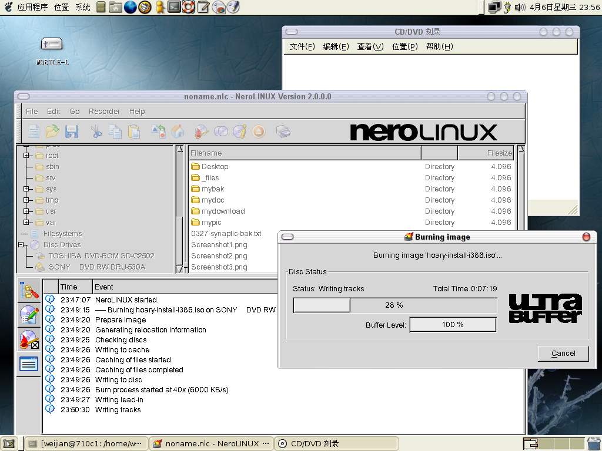Click the New compilation toolbar icon
602x451 pixels.
pos(34,132)
